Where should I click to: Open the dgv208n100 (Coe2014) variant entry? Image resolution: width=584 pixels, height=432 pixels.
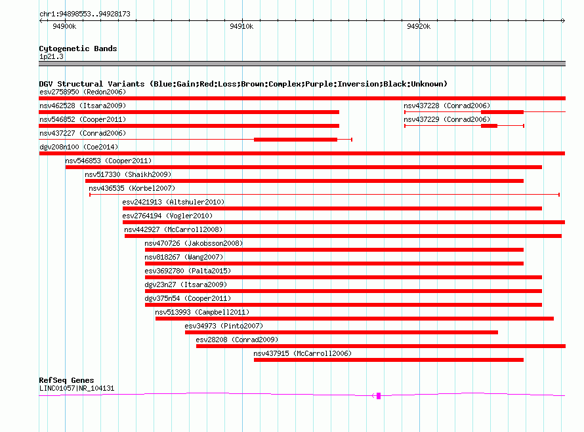(79, 147)
